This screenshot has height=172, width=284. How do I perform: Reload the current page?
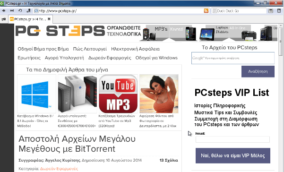click(x=20, y=11)
